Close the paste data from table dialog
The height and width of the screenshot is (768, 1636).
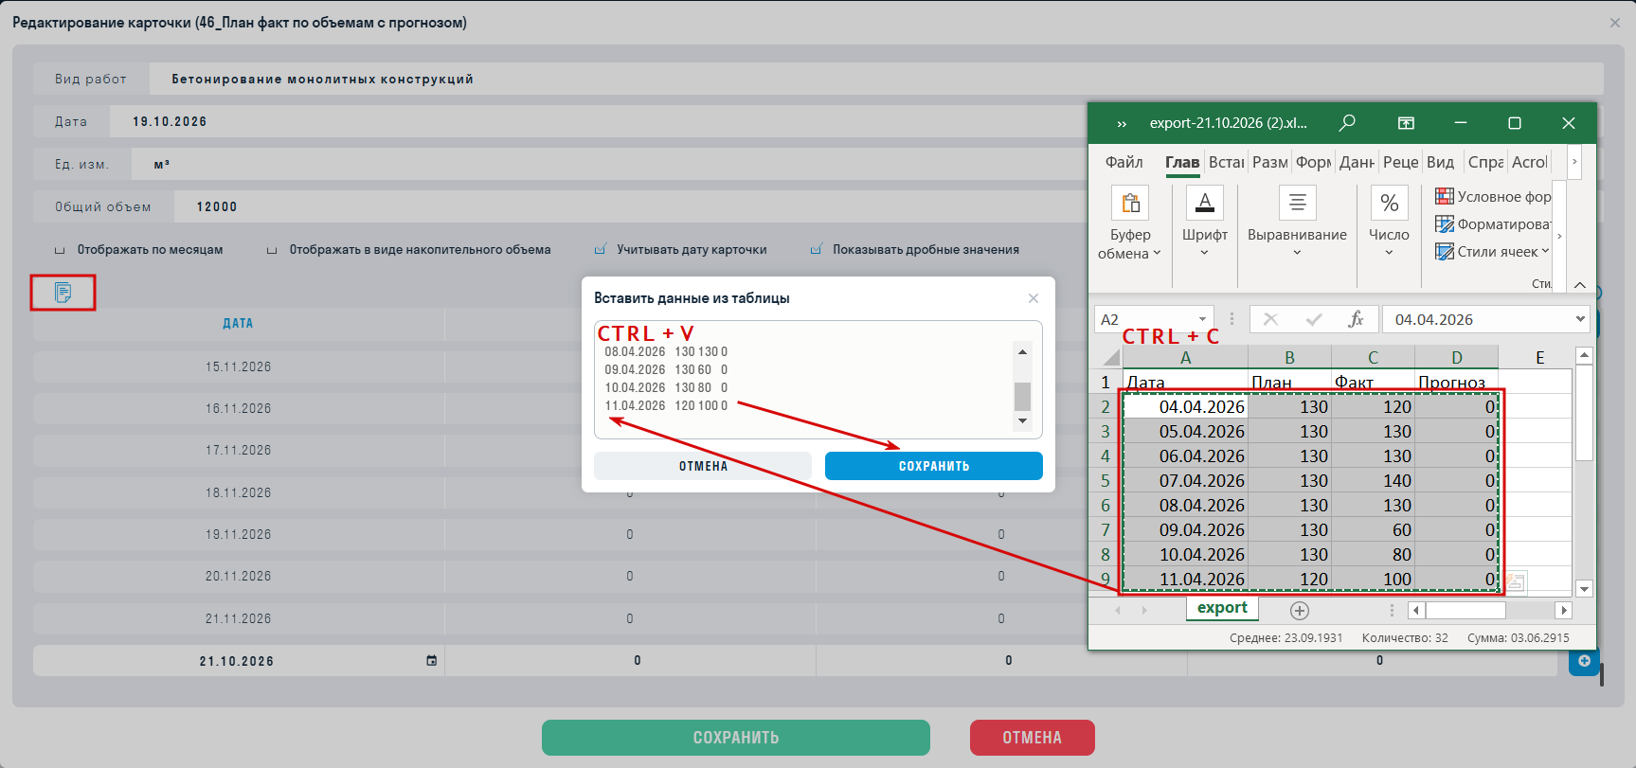(1034, 298)
